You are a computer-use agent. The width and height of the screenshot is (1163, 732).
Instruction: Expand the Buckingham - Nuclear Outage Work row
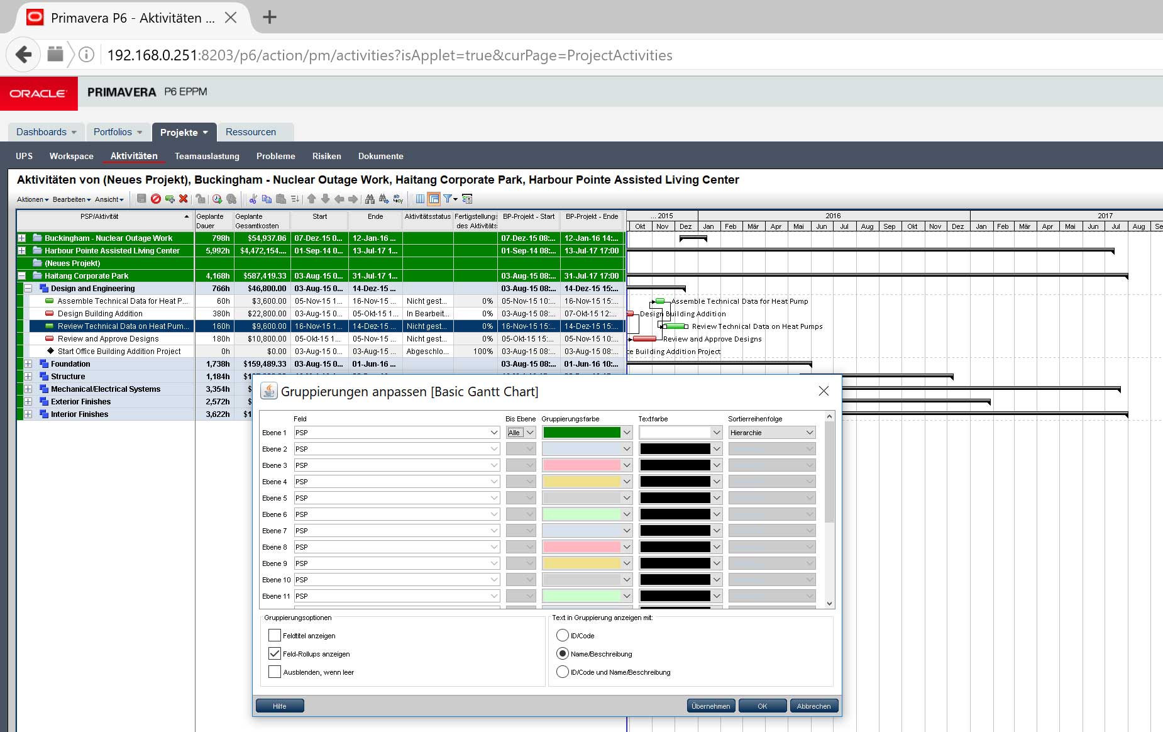tap(22, 238)
